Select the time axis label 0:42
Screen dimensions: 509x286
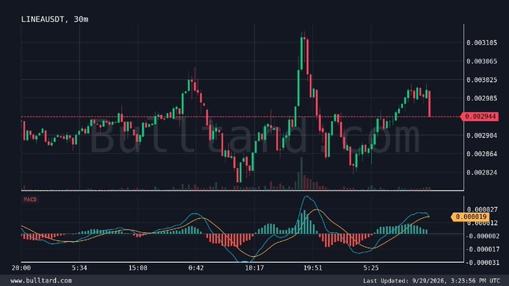(196, 268)
